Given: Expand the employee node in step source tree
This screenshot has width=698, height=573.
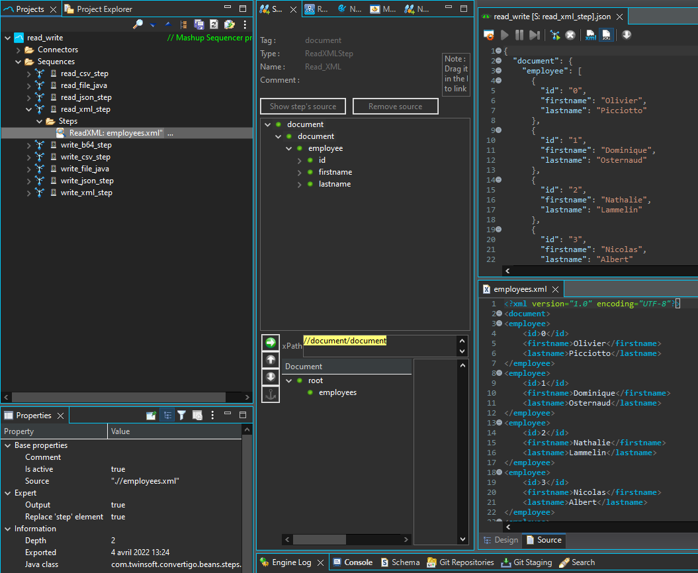Looking at the screenshot, I should (288, 148).
